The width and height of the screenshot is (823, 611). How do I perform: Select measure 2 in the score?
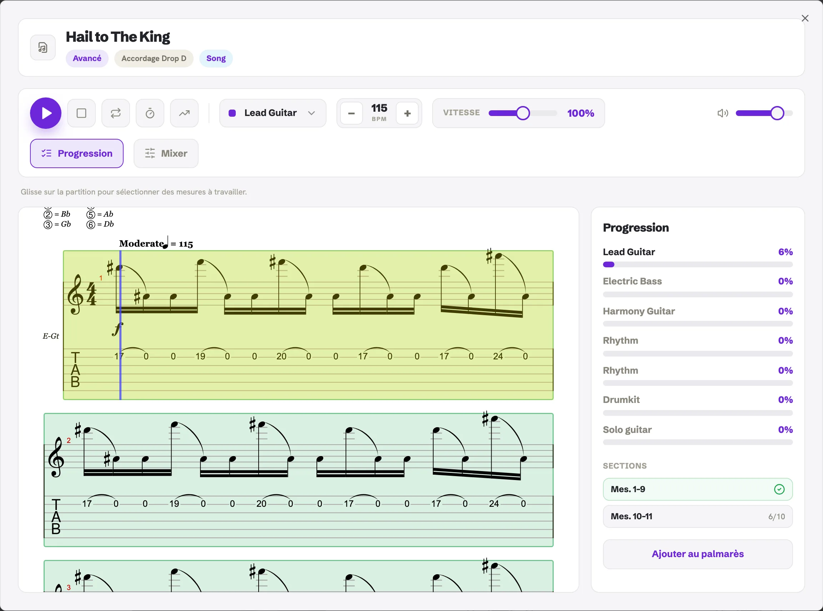click(x=298, y=480)
